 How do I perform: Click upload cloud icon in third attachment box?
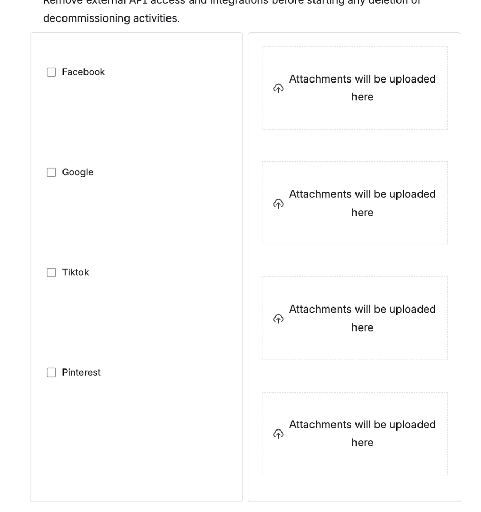(278, 318)
